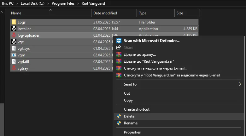Viewport: 246px width, 136px height.
Task: Click the Share arrow icon
Action: (119, 47)
